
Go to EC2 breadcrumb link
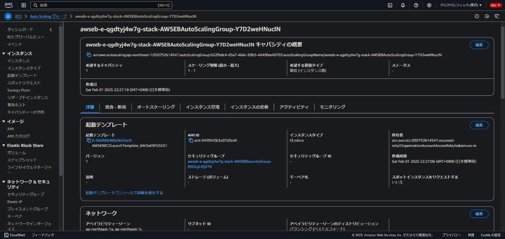18,17
